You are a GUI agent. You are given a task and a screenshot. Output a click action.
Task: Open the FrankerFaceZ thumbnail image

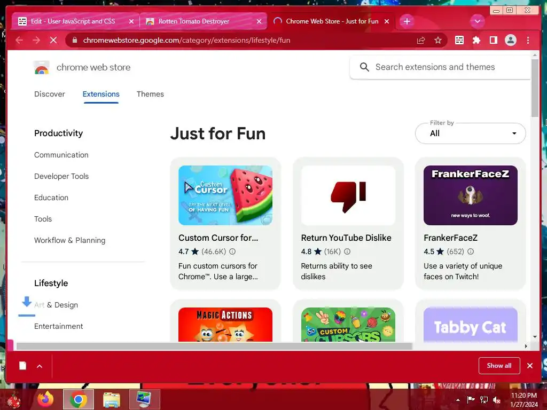(x=470, y=195)
